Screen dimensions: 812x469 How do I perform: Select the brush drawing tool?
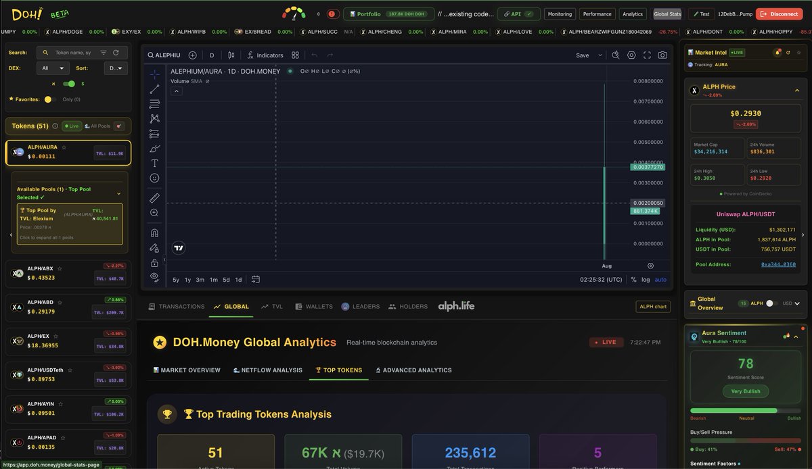click(154, 148)
